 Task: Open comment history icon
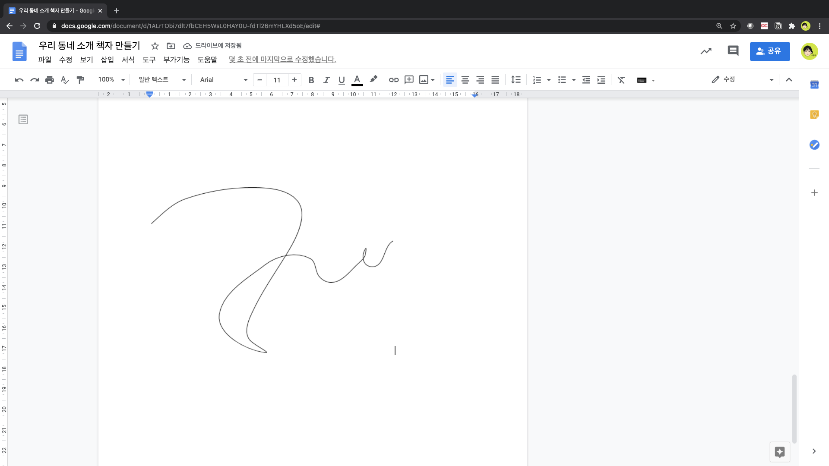pyautogui.click(x=733, y=51)
